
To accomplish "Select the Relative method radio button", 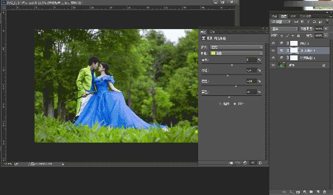I will 221,104.
